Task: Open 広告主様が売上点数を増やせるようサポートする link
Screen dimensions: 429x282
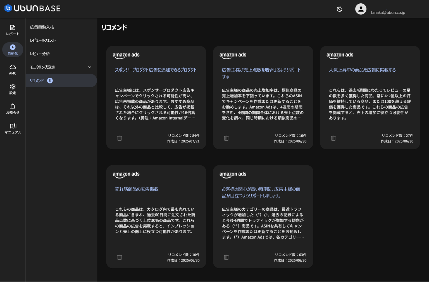Action: [261, 73]
